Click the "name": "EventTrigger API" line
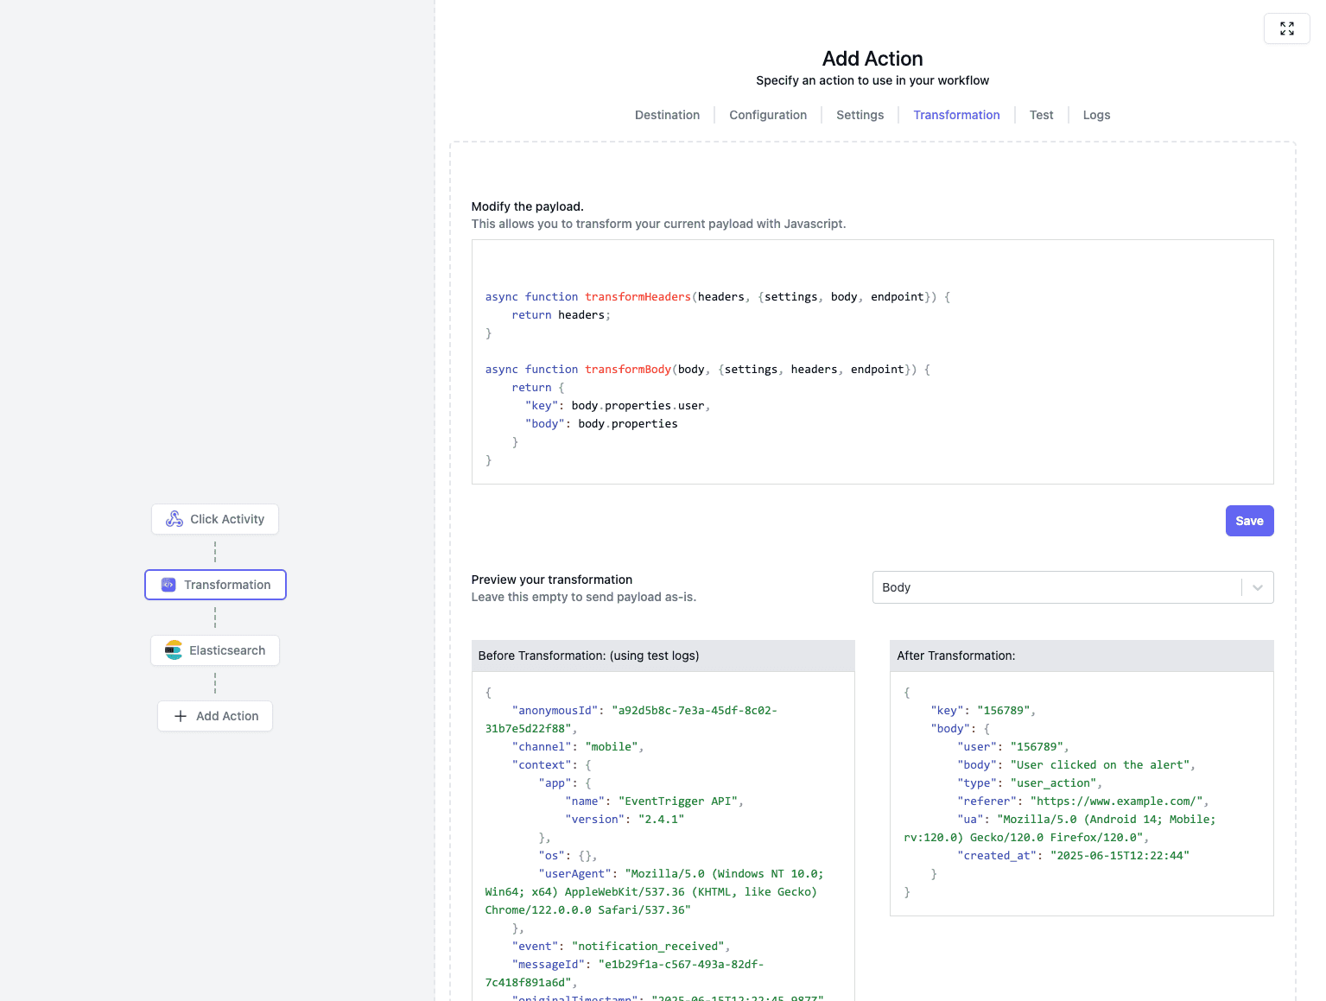The image size is (1326, 1001). point(655,801)
